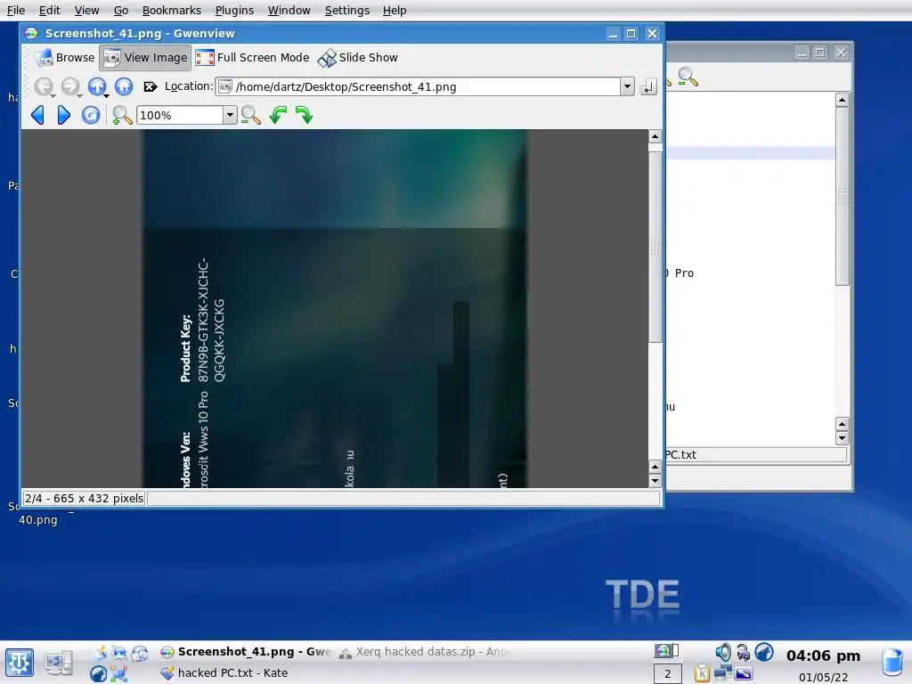Open the Klipper clipboard tray icon
The image size is (912, 684).
702,673
